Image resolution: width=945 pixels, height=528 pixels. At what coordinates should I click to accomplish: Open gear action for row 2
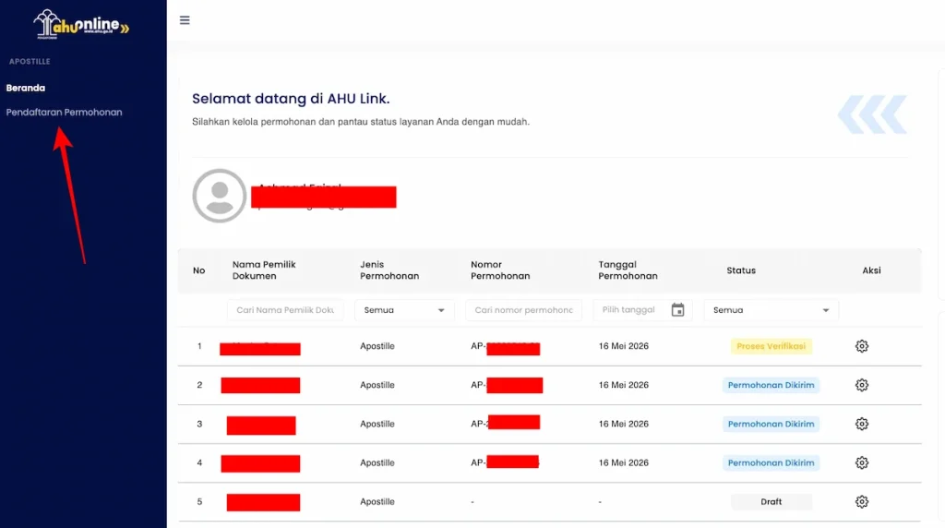(862, 385)
